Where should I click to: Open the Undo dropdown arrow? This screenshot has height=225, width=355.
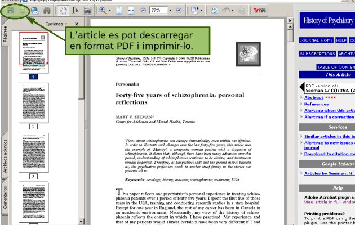[x=233, y=10]
